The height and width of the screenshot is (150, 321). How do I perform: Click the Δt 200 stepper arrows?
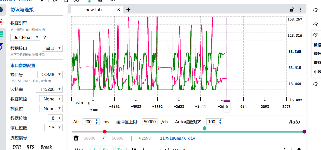tap(97, 122)
